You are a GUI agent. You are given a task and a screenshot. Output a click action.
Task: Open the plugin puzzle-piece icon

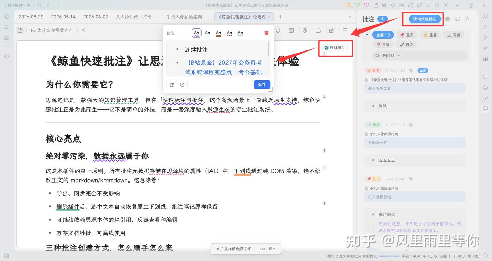coord(419,5)
